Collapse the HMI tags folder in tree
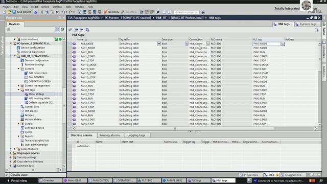327x184 pixels. [x=18, y=90]
